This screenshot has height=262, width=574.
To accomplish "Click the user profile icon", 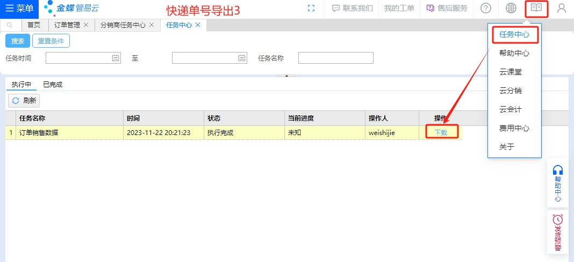I will point(562,8).
